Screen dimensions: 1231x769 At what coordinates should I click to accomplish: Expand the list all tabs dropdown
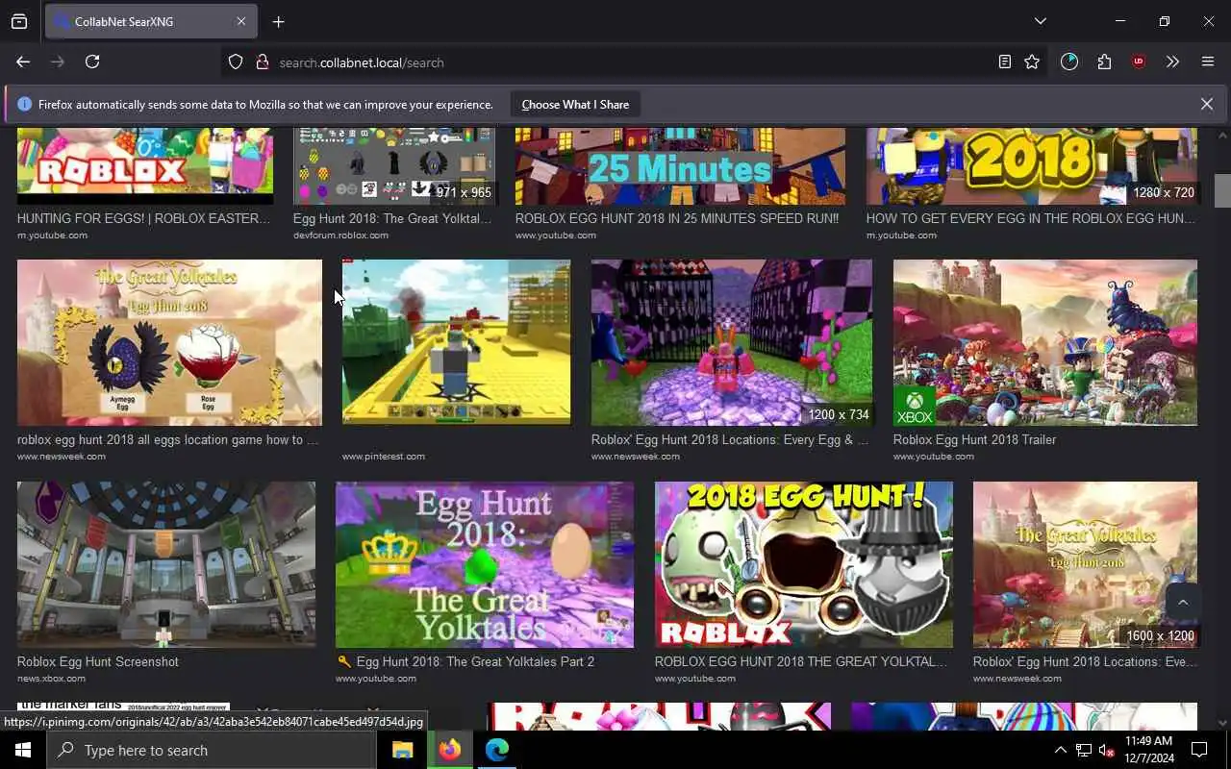point(1040,21)
